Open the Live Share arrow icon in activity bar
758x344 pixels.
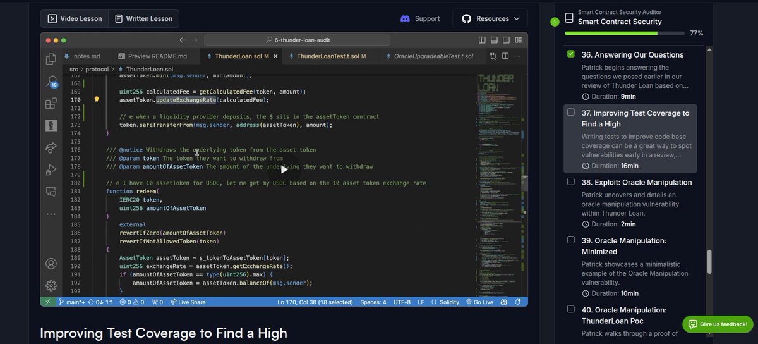tap(51, 148)
